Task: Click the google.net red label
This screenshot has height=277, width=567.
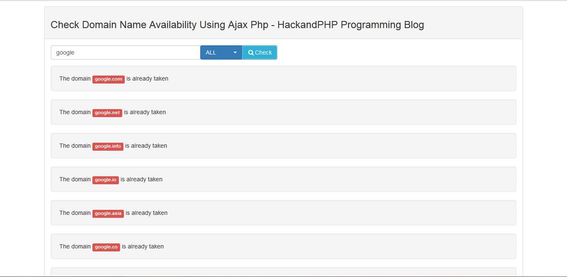Action: coord(107,112)
